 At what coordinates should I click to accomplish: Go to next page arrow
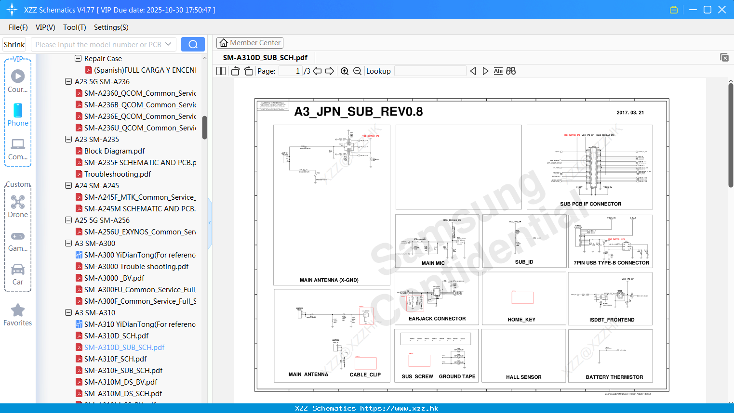tap(330, 71)
